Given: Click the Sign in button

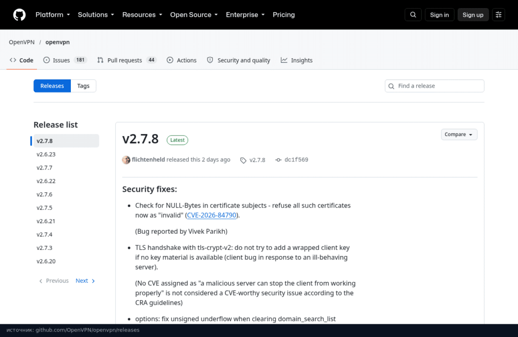Looking at the screenshot, I should click(440, 15).
